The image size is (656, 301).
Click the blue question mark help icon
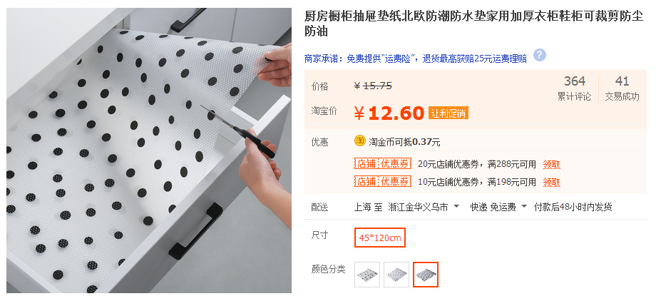tap(540, 55)
